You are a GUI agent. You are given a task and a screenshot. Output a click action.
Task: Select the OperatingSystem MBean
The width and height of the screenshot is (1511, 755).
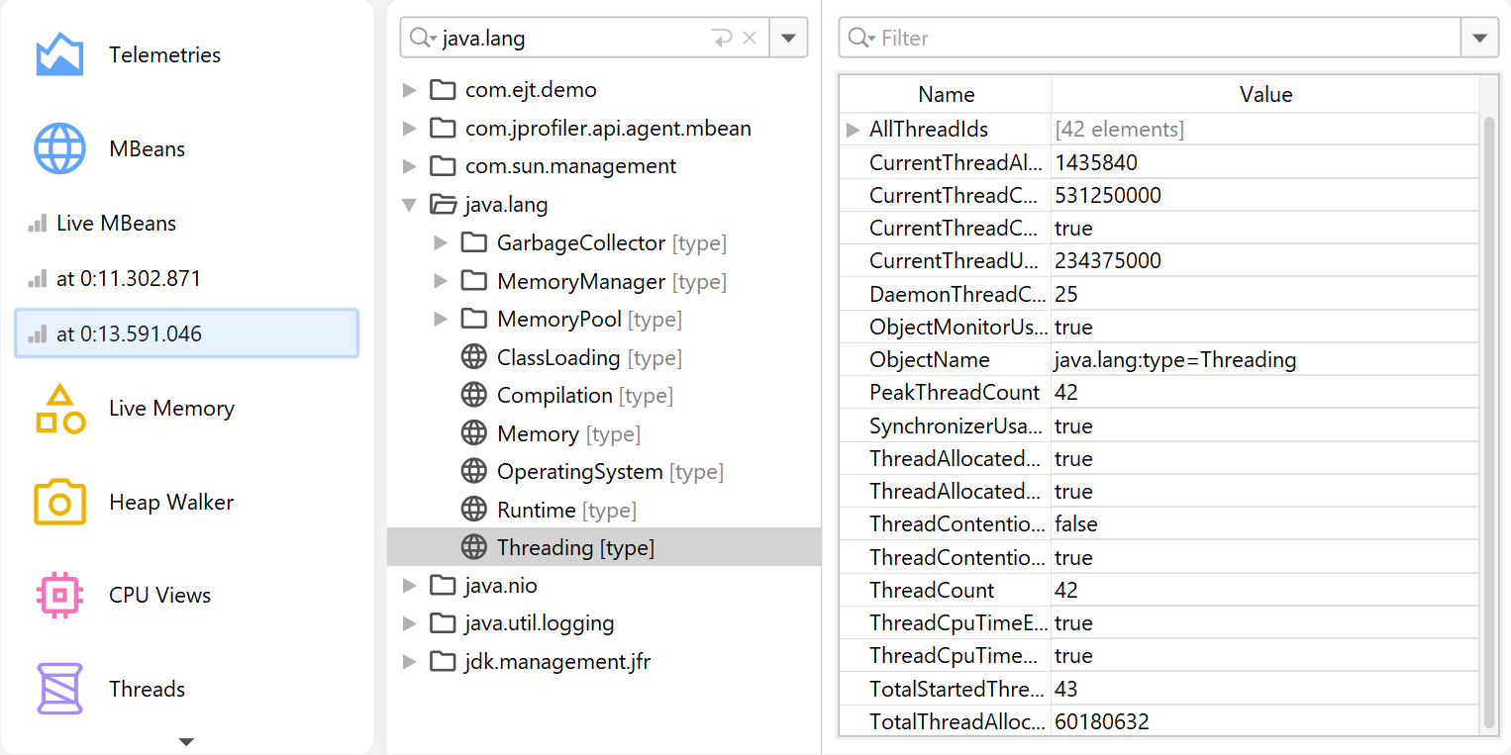click(x=579, y=472)
